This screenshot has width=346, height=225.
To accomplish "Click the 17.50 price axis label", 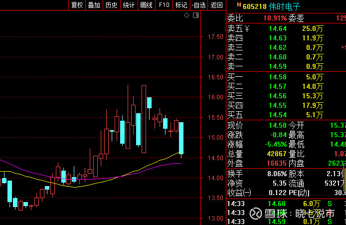I will 215,37.
